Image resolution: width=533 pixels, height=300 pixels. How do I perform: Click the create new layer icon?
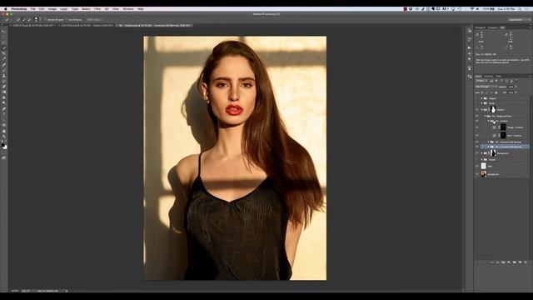(520, 262)
